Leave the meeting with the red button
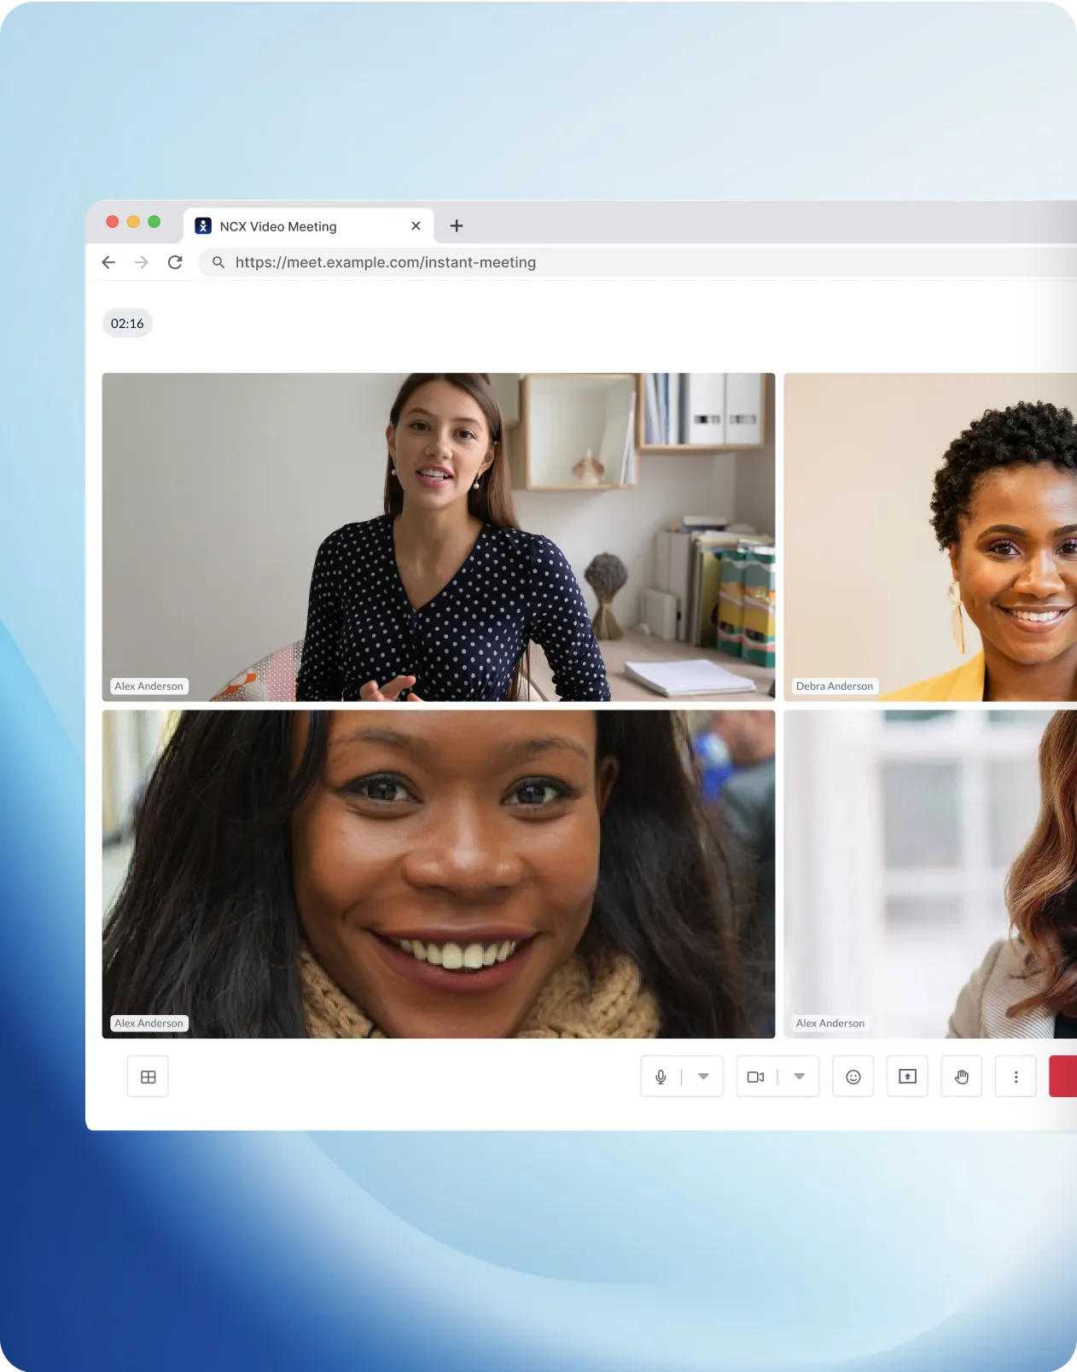Viewport: 1077px width, 1372px height. pos(1063,1077)
